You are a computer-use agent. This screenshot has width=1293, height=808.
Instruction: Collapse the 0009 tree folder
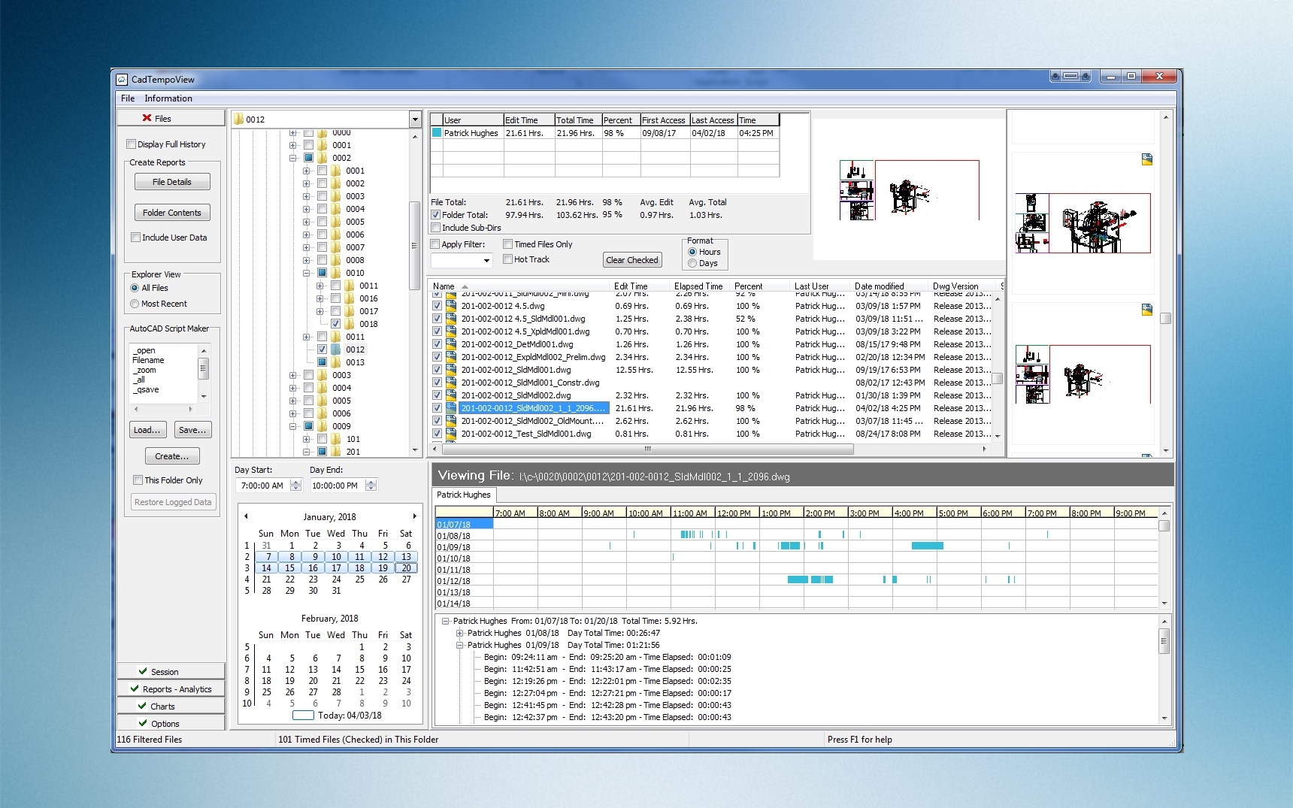(x=292, y=426)
